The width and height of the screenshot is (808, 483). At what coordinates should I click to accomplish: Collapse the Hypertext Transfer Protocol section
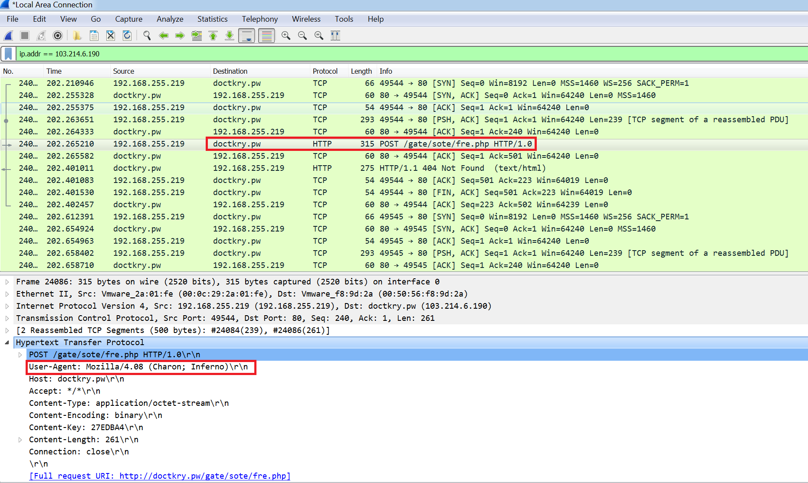[7, 343]
